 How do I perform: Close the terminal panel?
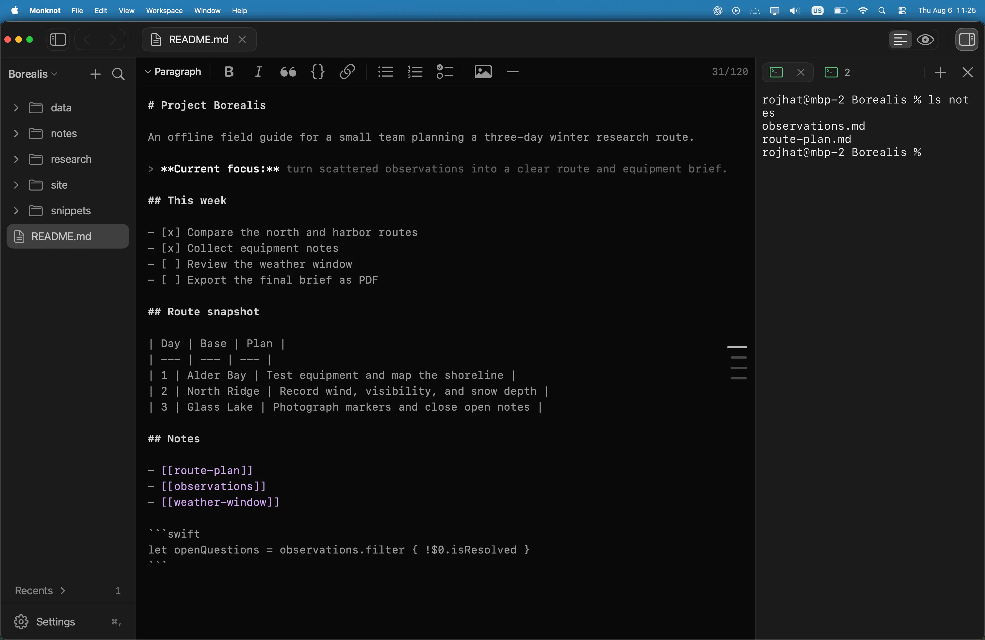click(967, 73)
